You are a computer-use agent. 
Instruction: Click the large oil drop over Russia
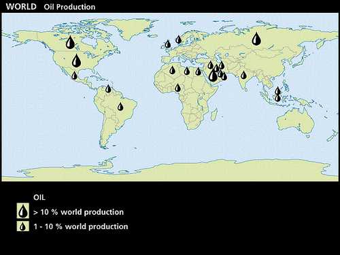pyautogui.click(x=256, y=39)
